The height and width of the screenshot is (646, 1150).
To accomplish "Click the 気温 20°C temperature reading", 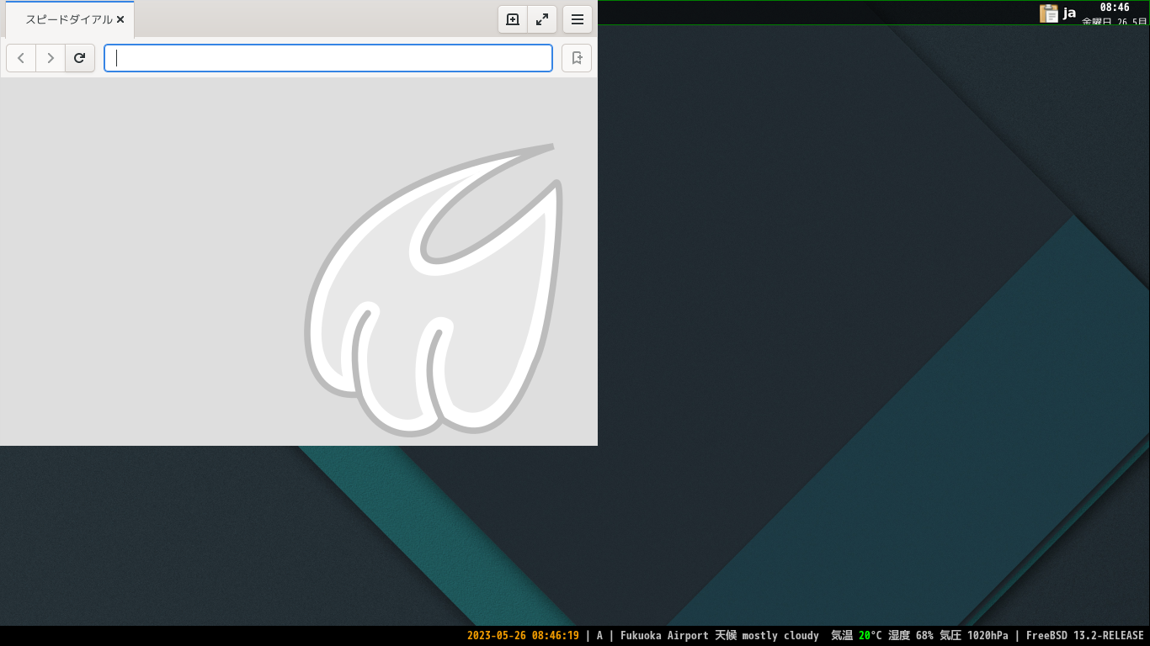I will coord(856,636).
